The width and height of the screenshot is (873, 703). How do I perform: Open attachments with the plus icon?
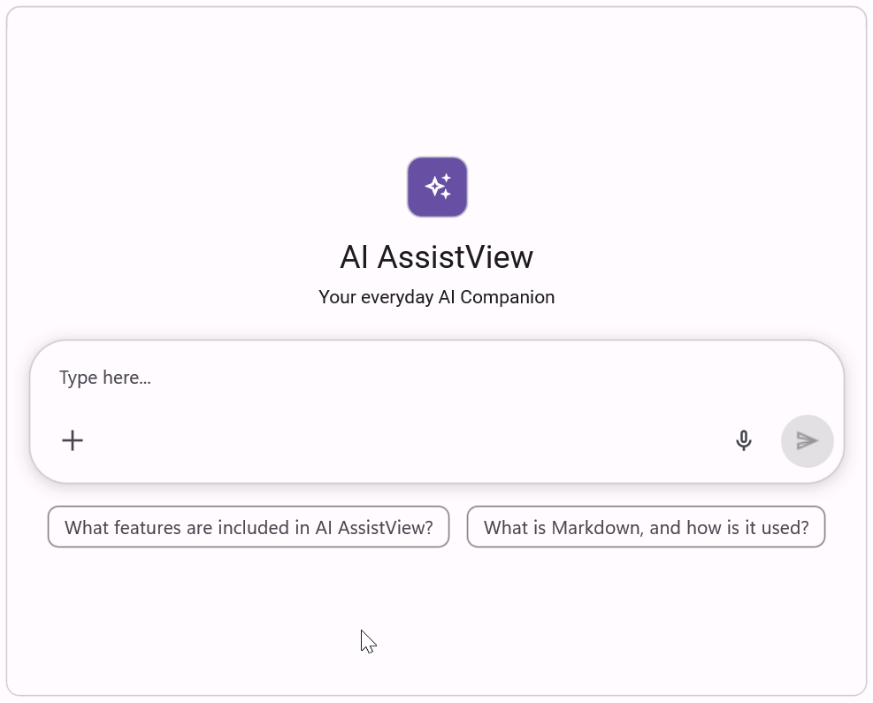(73, 441)
